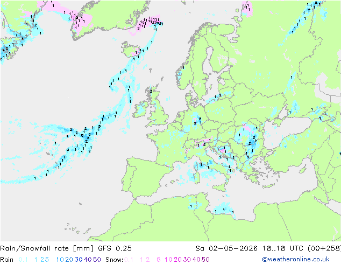The width and height of the screenshot is (341, 264).
Task: Select the Rain legend value 20
Action: (x=69, y=260)
